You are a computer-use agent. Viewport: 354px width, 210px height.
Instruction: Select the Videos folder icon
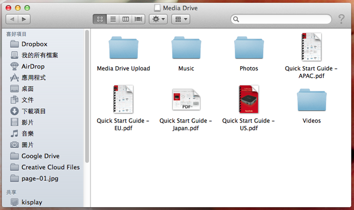pyautogui.click(x=312, y=100)
